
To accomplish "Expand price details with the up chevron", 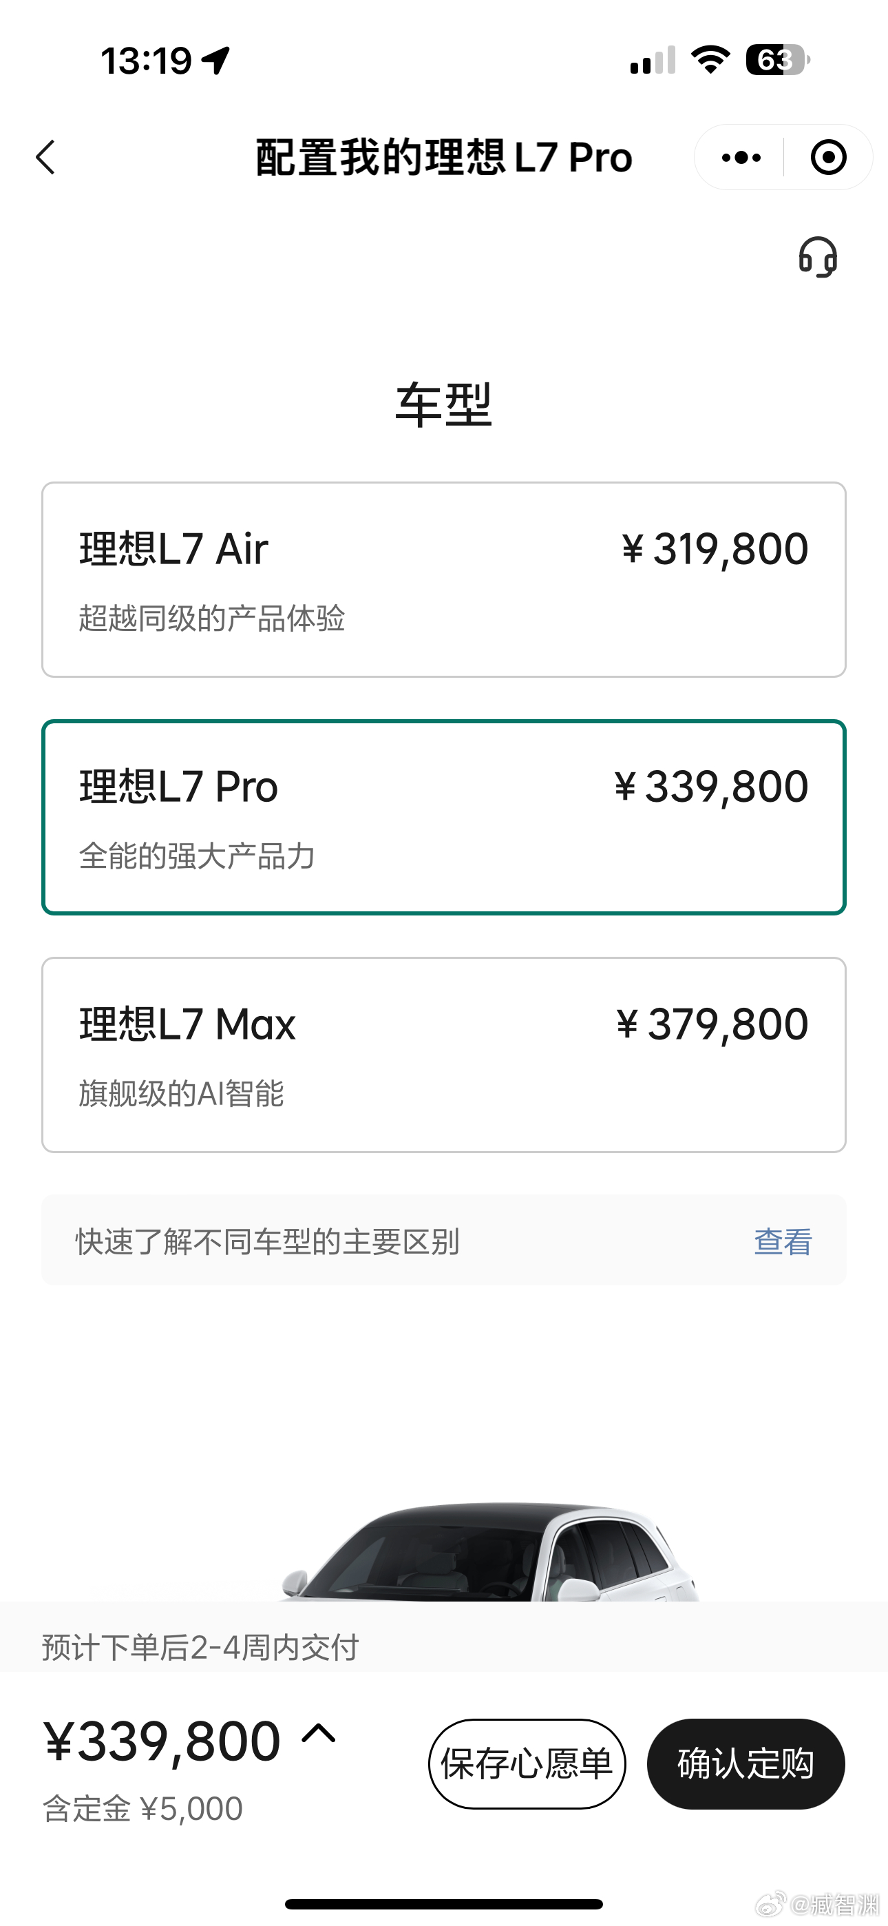I will pos(319,1733).
